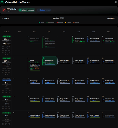Click the 'faltam 6 semanas' badge

(27, 10)
